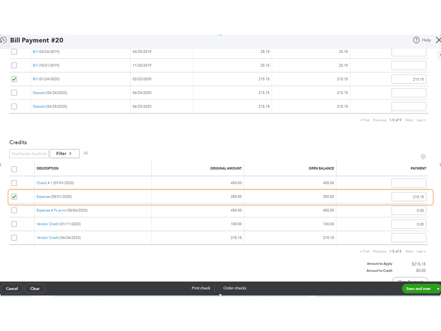This screenshot has height=331, width=441.
Task: Expand the Credits Filter button
Action: click(64, 153)
